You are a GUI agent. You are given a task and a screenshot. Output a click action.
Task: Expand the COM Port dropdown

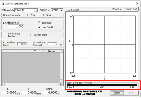pyautogui.click(x=62, y=10)
